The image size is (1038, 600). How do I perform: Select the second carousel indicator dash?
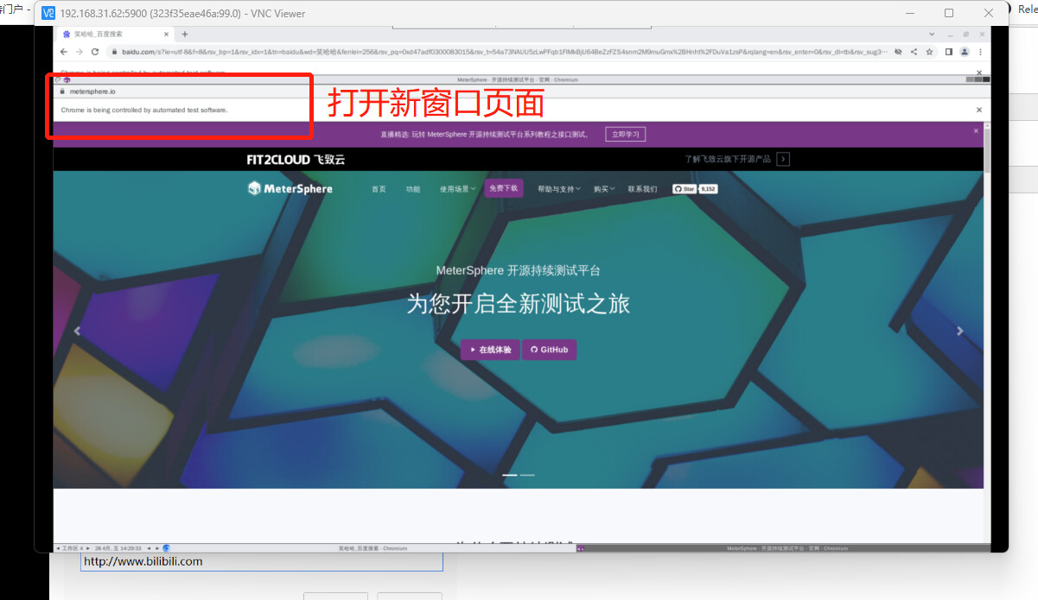(x=527, y=475)
